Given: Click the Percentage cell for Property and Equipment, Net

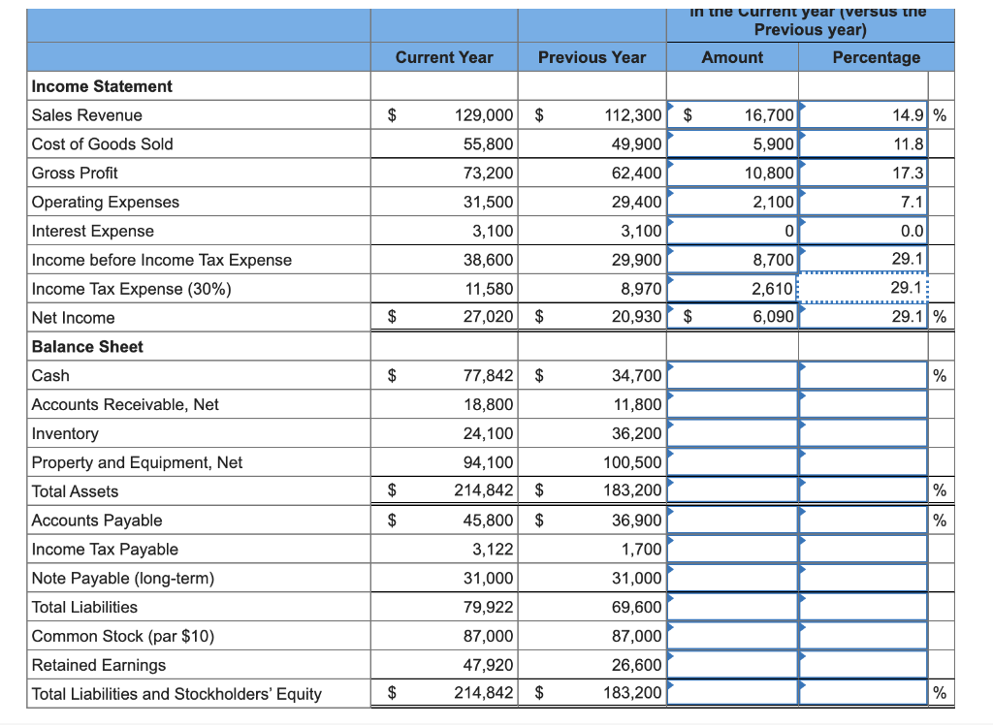Looking at the screenshot, I should [x=861, y=462].
